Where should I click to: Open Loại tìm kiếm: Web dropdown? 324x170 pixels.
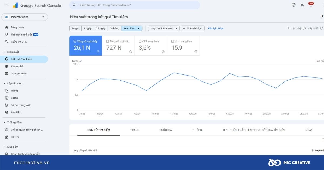[x=164, y=28]
